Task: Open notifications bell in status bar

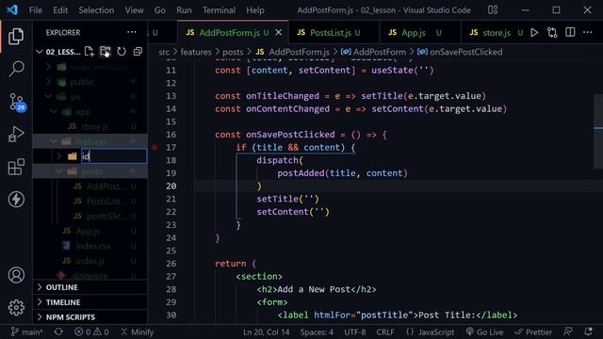Action: [588, 331]
